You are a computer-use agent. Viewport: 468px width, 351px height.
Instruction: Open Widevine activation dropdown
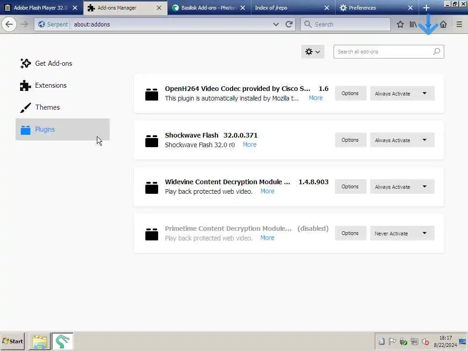click(402, 186)
